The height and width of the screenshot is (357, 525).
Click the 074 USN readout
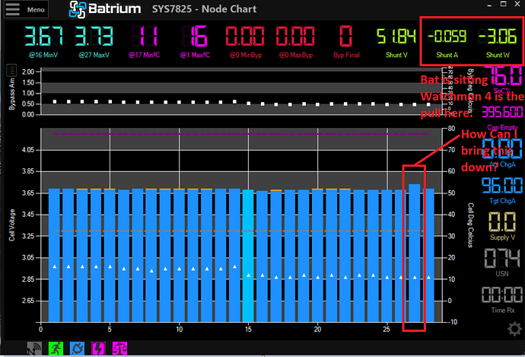point(502,258)
